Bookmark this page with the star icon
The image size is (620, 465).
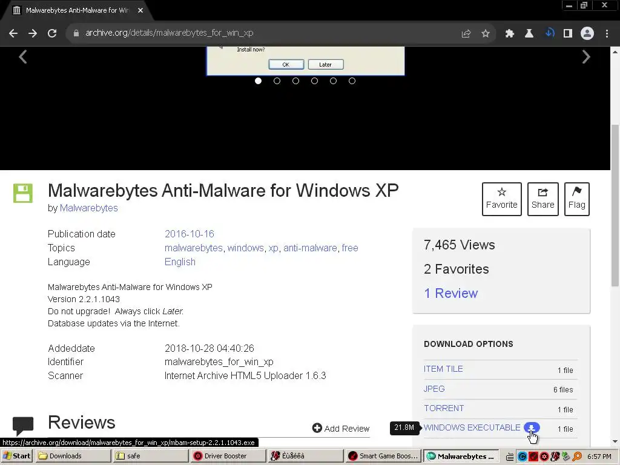click(486, 34)
